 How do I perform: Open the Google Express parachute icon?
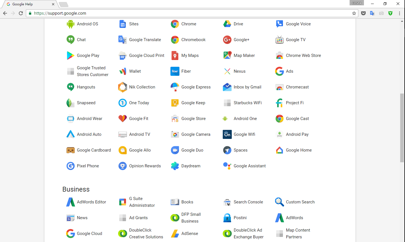[x=175, y=87]
